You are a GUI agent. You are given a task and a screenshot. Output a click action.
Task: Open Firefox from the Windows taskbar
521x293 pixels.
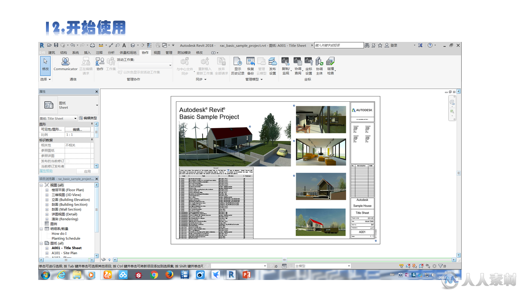tap(169, 275)
